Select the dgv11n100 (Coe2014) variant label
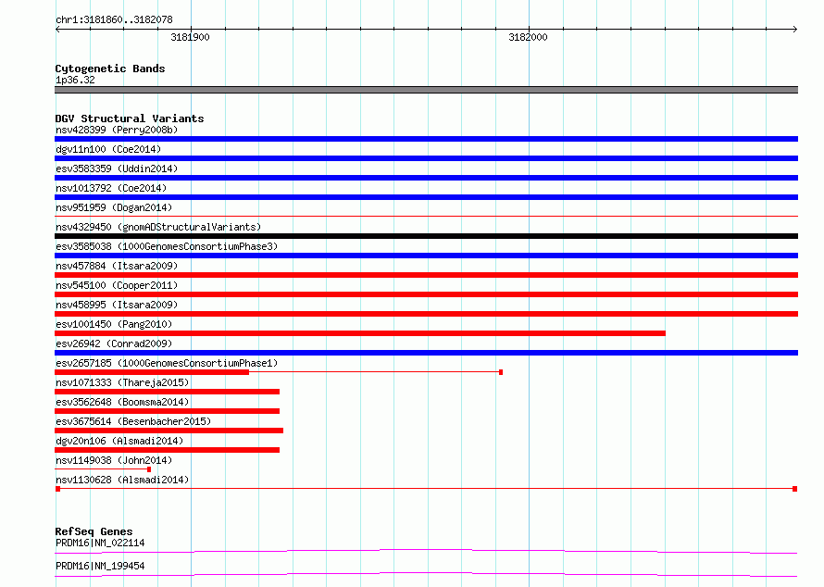The image size is (824, 587). 108,149
